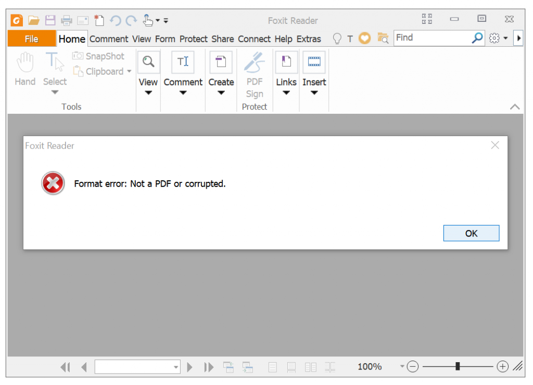Switch to the Comment ribbon tab
Viewport: 533px width, 385px height.
pos(109,39)
